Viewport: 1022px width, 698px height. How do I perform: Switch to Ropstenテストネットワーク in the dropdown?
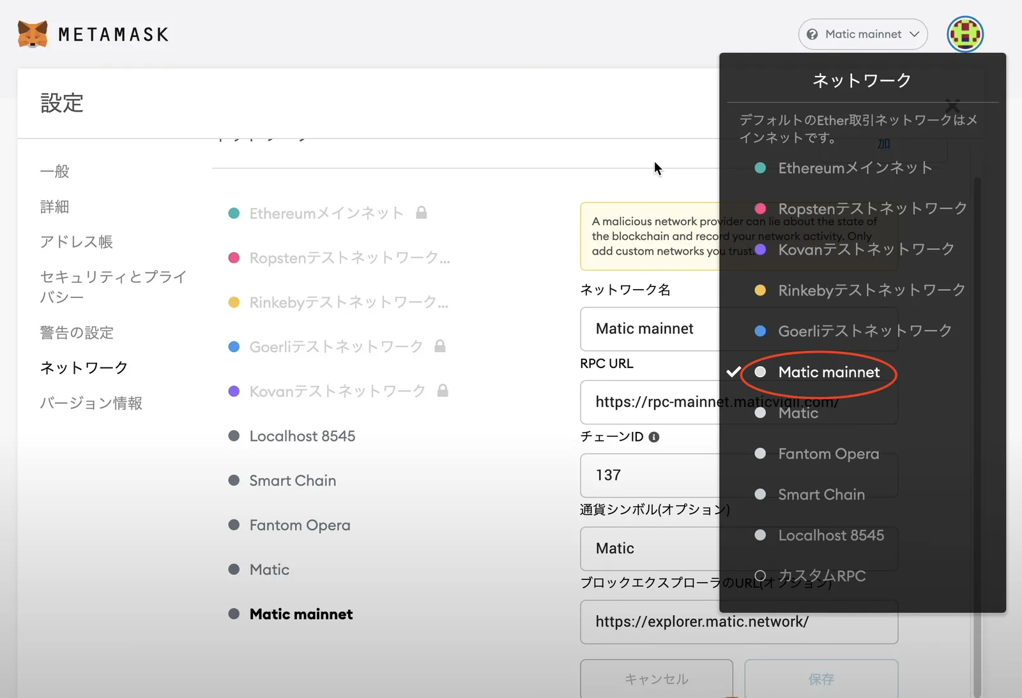(x=862, y=209)
